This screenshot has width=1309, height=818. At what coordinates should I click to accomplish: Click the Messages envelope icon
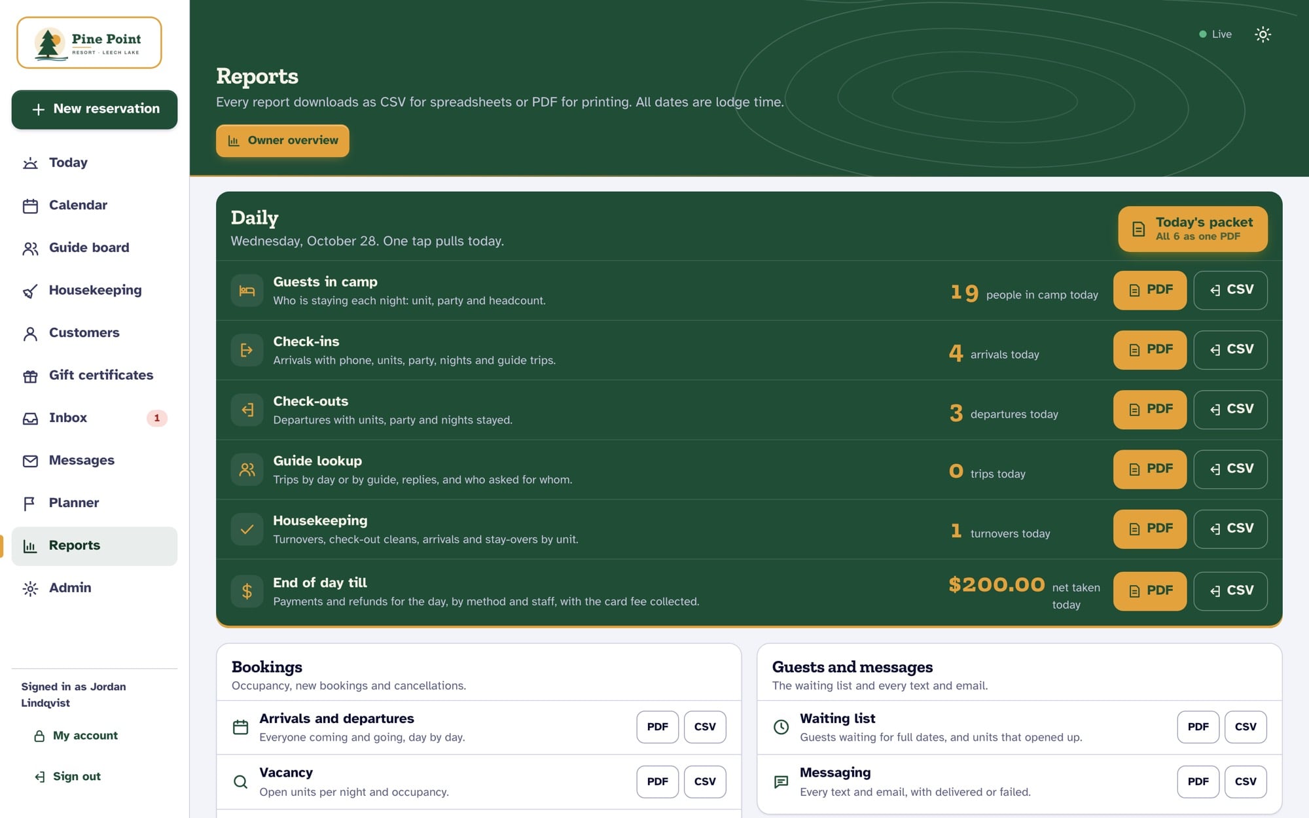tap(30, 461)
